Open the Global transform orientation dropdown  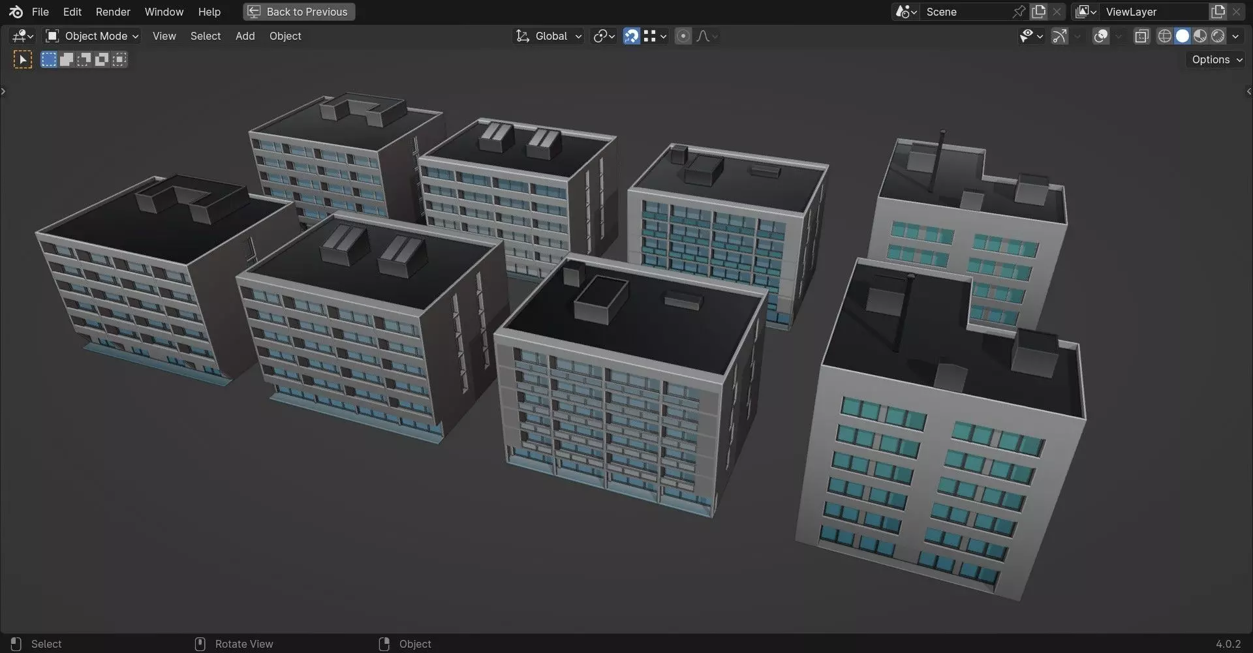coord(549,36)
